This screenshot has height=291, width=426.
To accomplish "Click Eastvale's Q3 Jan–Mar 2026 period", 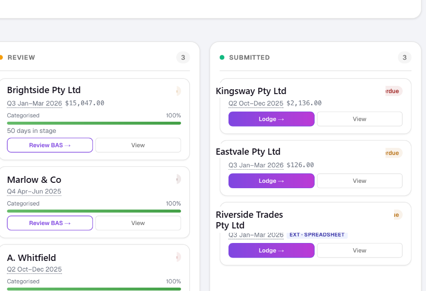I will pyautogui.click(x=256, y=165).
